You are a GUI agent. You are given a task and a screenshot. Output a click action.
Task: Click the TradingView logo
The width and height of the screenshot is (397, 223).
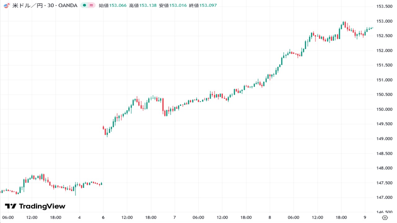pyautogui.click(x=35, y=206)
